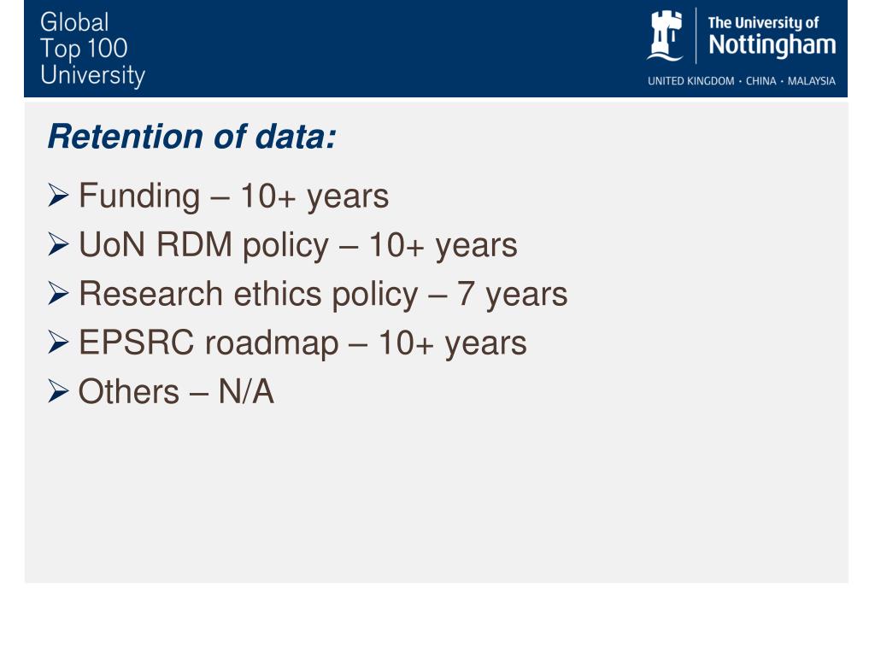Click the 'Global Top 100 University' text
This screenshot has width=875, height=656.
tap(92, 49)
